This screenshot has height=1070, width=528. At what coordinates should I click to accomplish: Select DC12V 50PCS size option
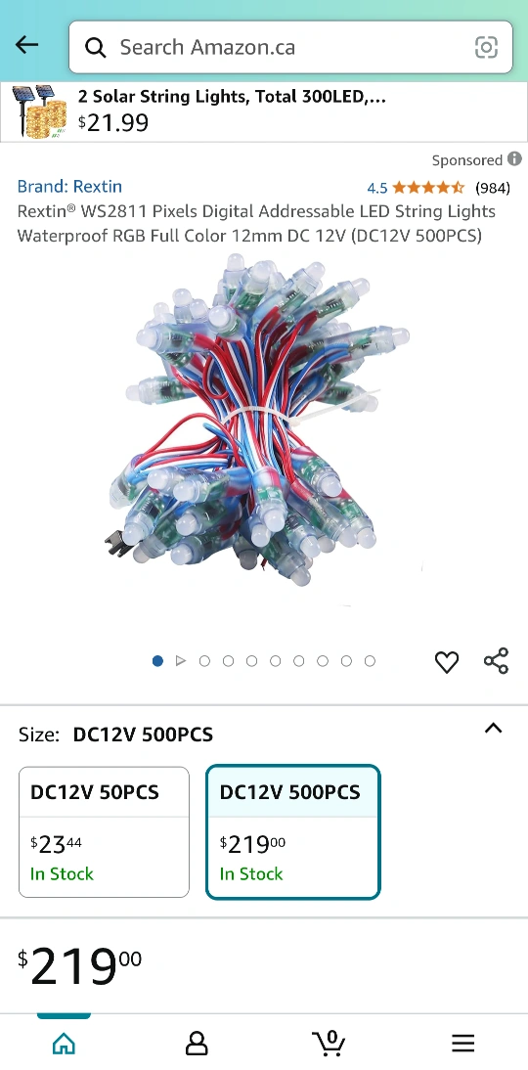coord(104,832)
